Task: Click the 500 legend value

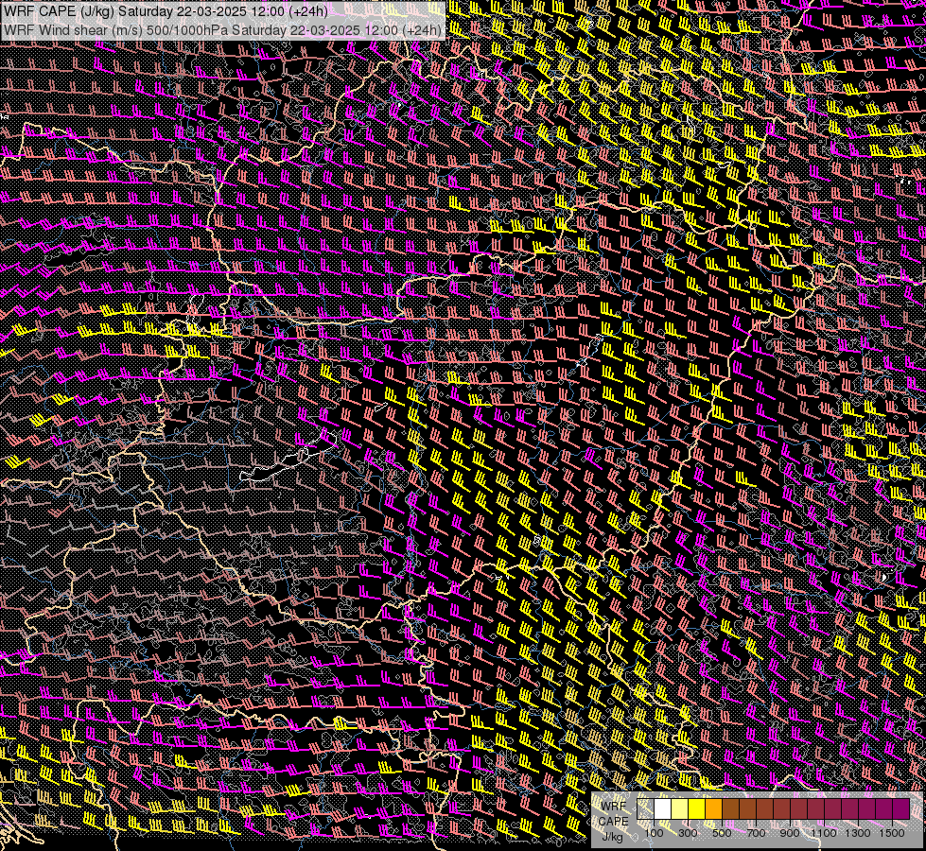Action: (x=722, y=833)
